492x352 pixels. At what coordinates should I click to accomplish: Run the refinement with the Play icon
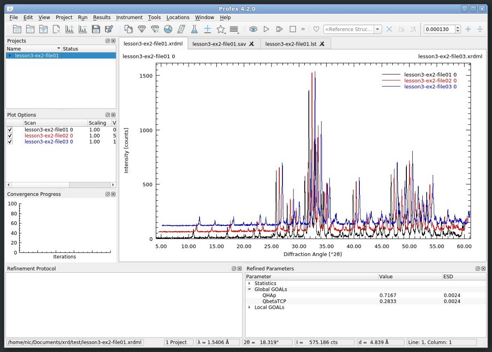266,28
